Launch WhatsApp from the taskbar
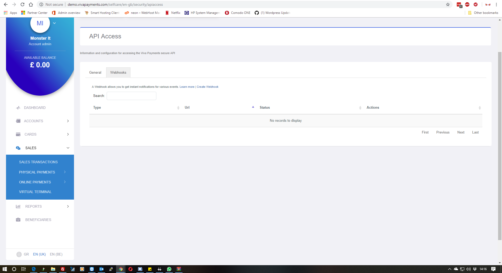This screenshot has width=502, height=273. point(169,269)
